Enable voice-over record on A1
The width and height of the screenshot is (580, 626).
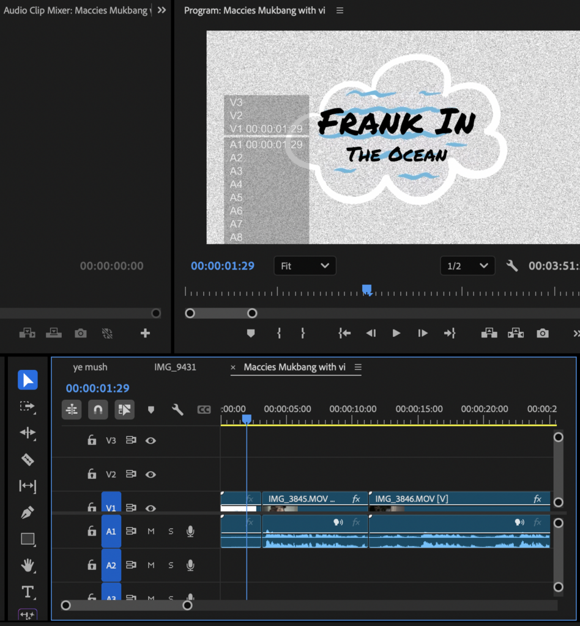pos(190,531)
